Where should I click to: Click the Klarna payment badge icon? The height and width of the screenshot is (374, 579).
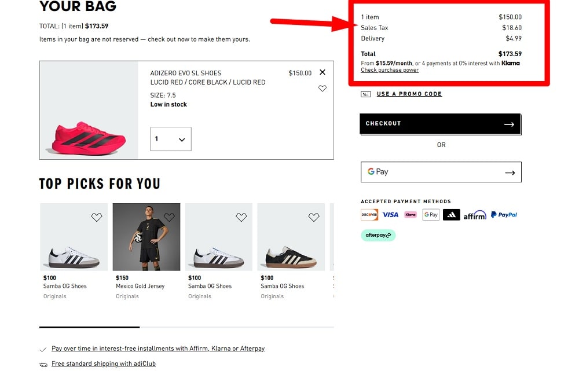(x=411, y=215)
